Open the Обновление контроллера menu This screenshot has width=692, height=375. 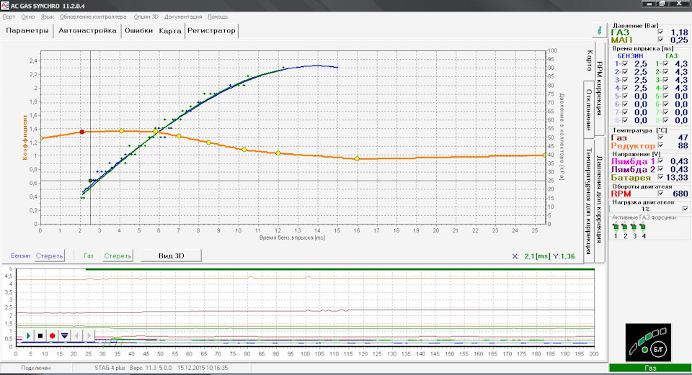click(x=93, y=17)
